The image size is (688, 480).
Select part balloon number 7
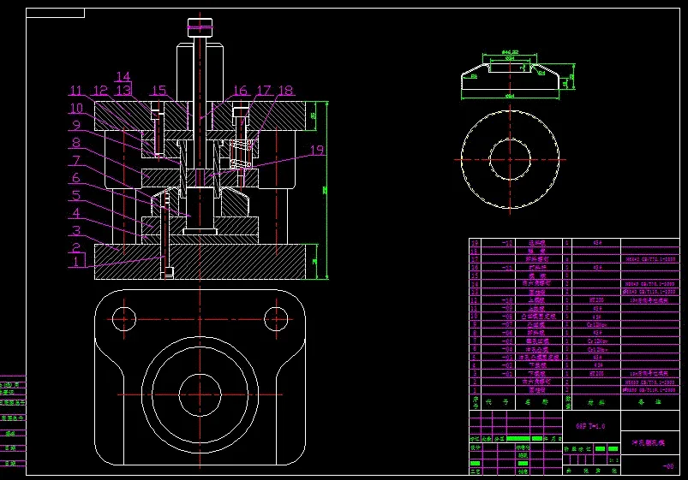(x=76, y=160)
